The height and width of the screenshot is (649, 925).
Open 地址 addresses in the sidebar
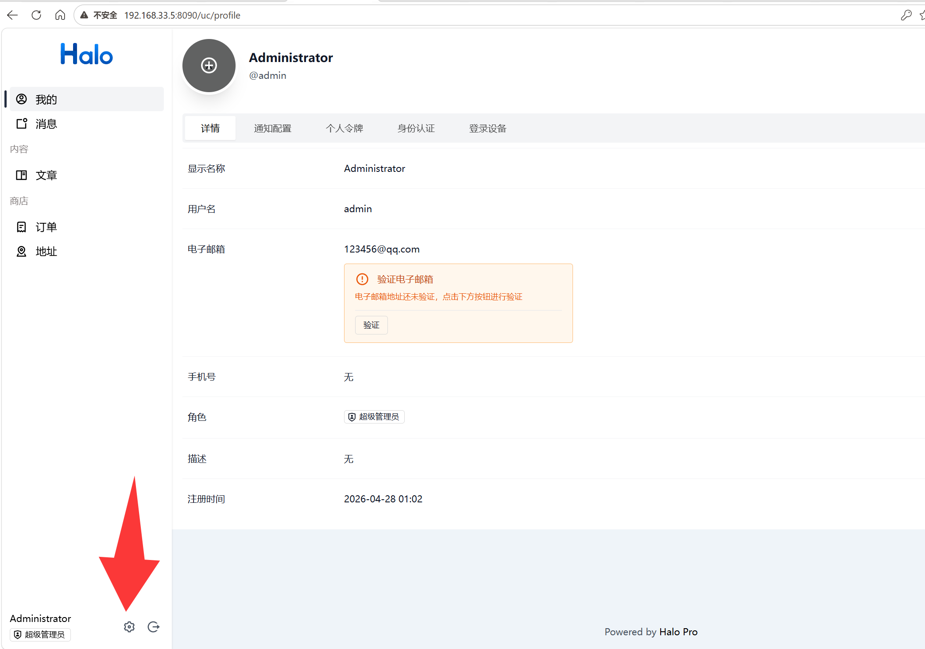(x=46, y=252)
